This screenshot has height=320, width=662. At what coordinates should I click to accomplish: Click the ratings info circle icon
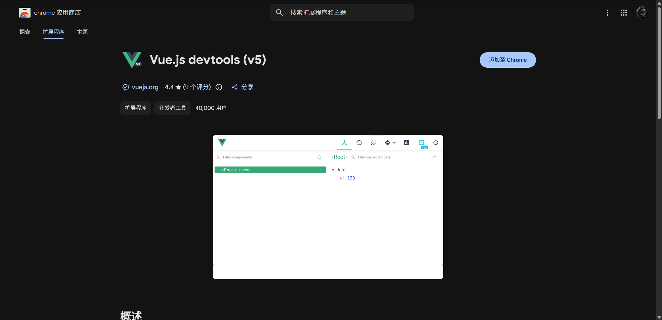click(x=219, y=87)
